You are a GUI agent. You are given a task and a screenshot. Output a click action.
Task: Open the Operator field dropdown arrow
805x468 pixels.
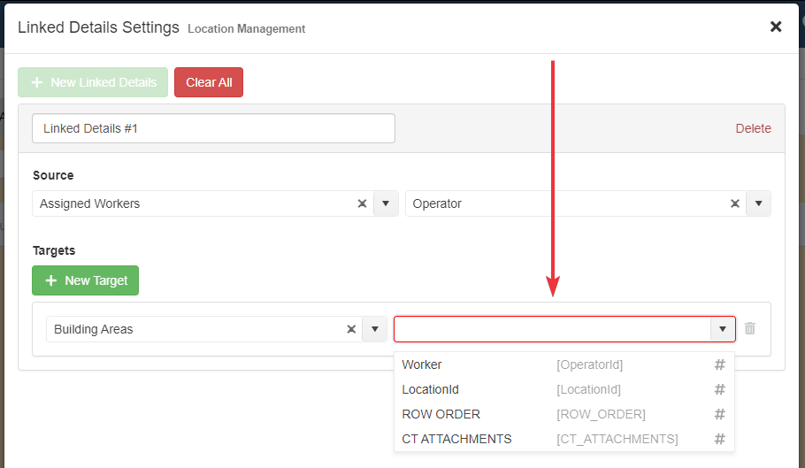point(758,203)
